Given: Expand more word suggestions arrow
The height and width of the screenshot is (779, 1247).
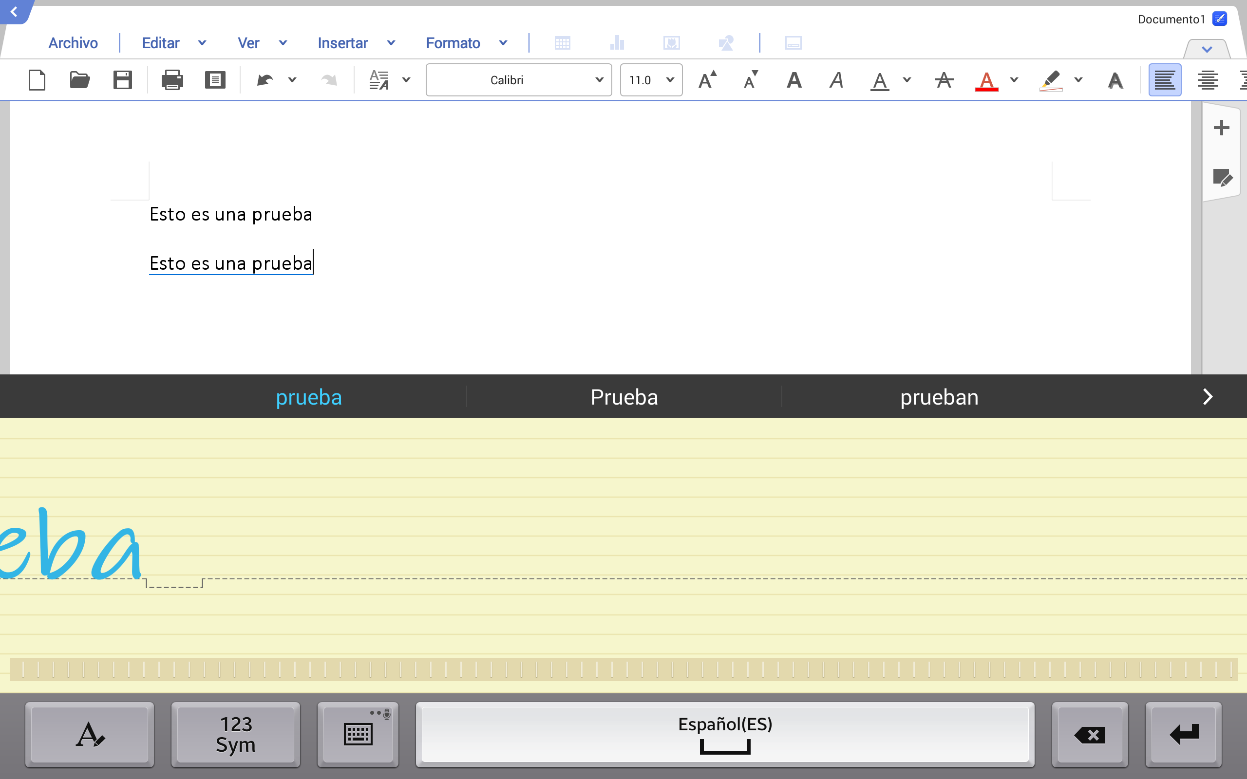Looking at the screenshot, I should coord(1208,397).
